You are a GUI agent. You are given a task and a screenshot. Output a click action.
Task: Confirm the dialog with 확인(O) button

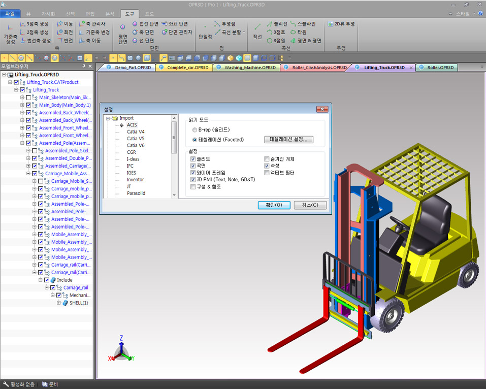coord(274,205)
